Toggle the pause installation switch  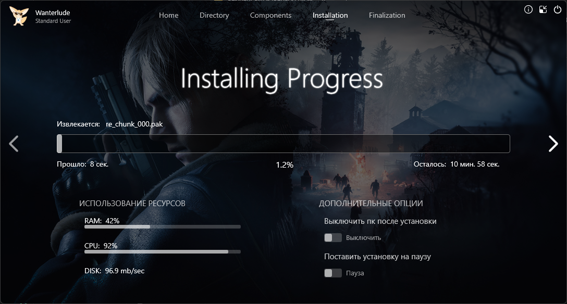click(x=332, y=273)
